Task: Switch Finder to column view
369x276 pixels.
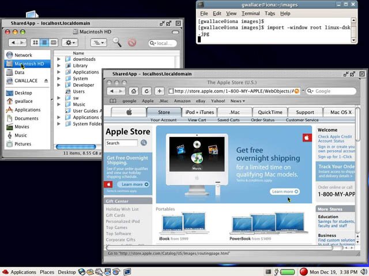Action: [54, 43]
